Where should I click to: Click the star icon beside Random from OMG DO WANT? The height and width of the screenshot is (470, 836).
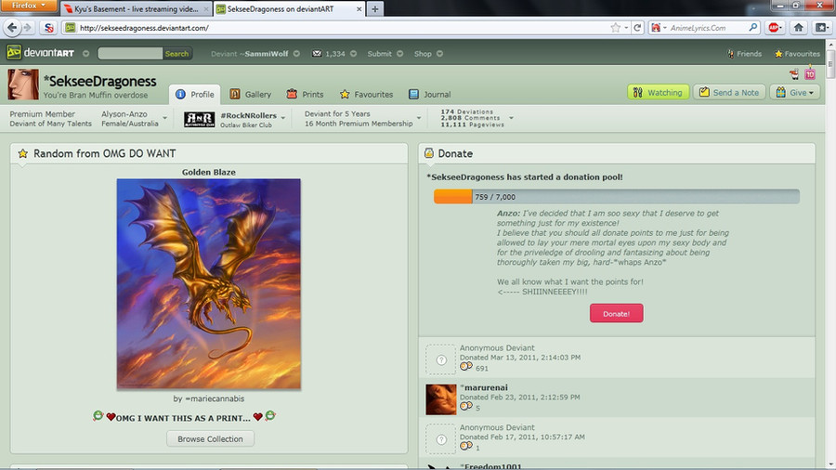click(22, 153)
